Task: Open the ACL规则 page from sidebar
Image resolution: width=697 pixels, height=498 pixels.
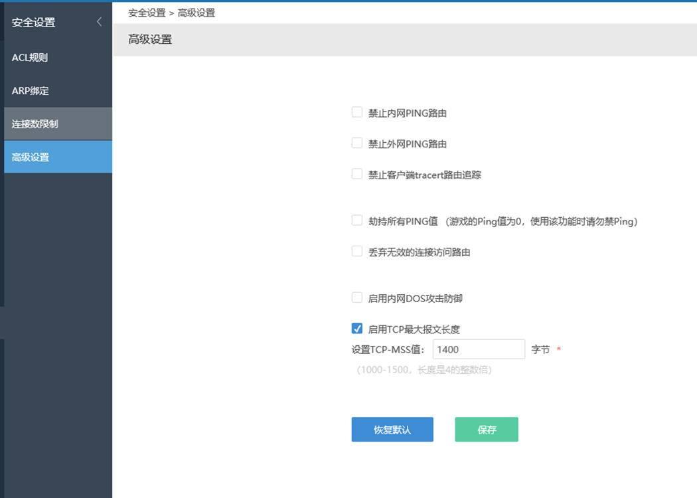Action: [x=30, y=57]
